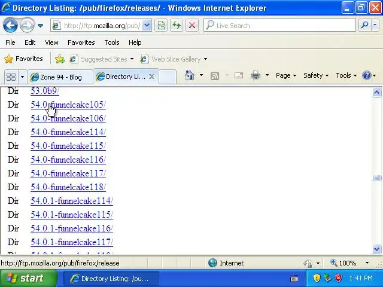383x287 pixels.
Task: Close the Directory Listing tab
Action: [x=151, y=77]
